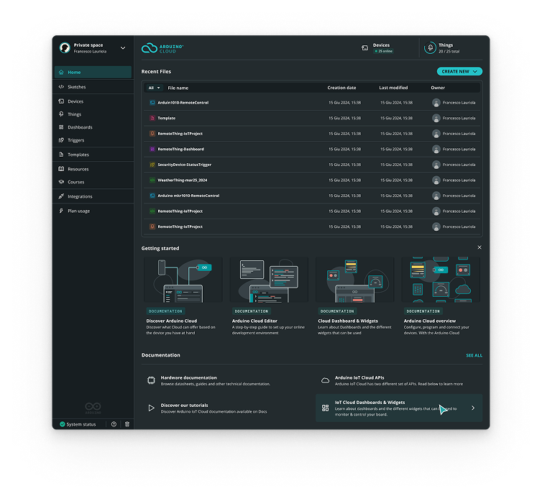
Task: Click dashboard icon beside RemoteThing-Dashboard
Action: coord(152,149)
